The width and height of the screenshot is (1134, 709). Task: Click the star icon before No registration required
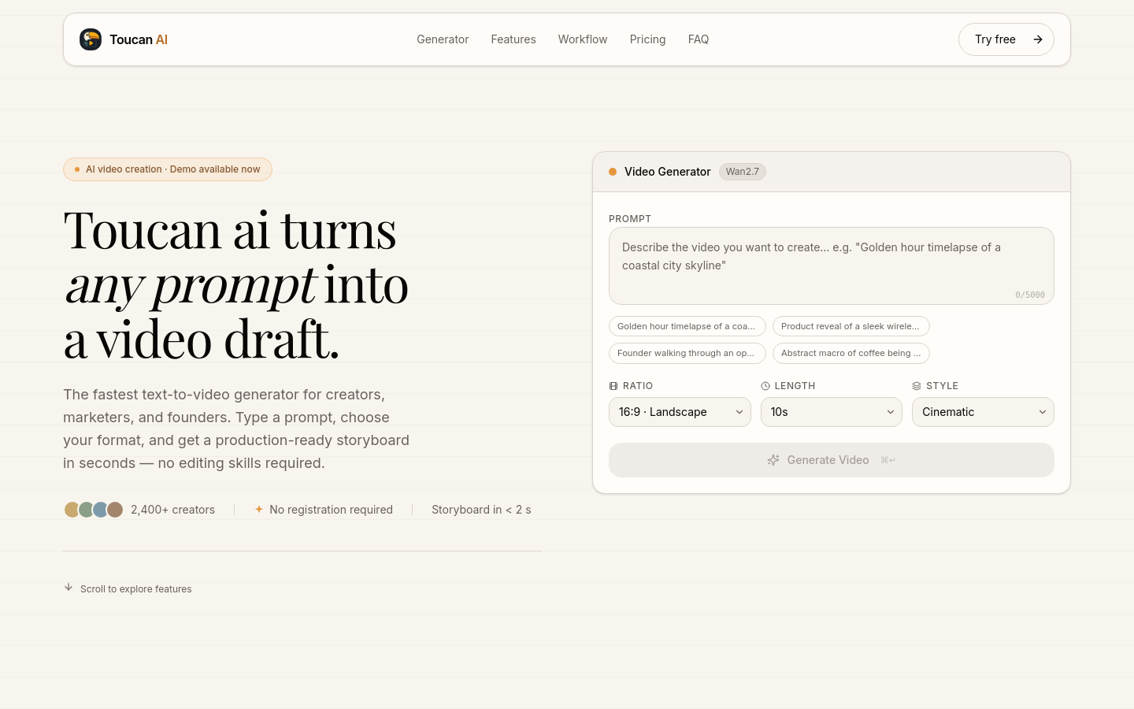[258, 510]
